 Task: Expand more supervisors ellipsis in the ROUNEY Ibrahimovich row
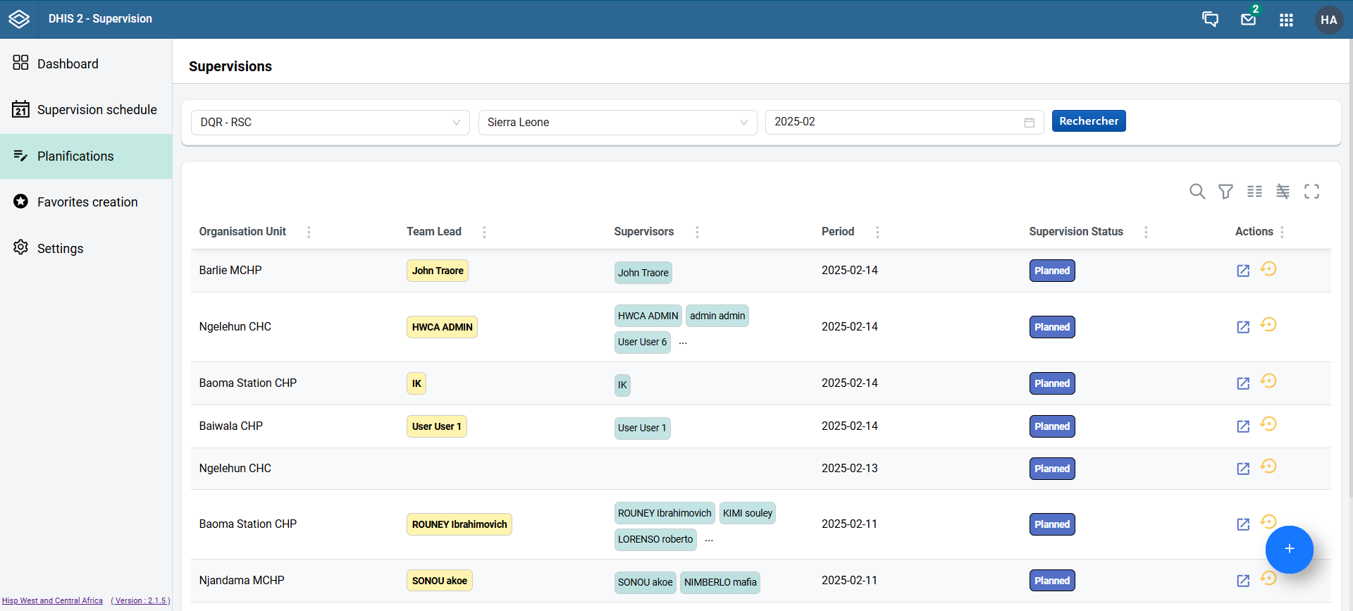(x=709, y=539)
